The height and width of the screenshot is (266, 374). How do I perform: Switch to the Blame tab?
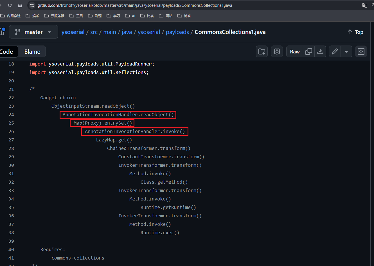(x=32, y=52)
